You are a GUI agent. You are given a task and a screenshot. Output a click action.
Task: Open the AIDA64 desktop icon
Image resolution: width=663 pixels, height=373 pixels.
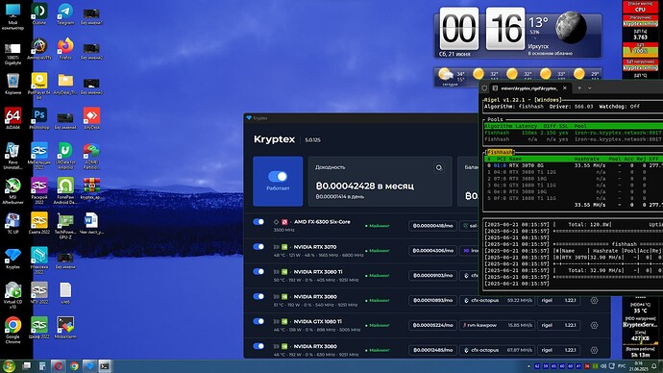[12, 118]
